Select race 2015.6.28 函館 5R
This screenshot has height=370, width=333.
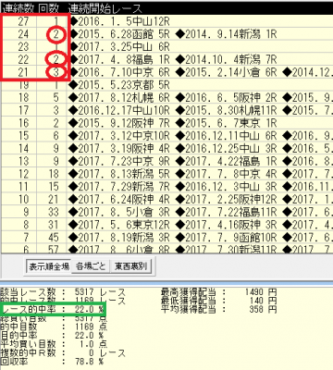pyautogui.click(x=120, y=34)
